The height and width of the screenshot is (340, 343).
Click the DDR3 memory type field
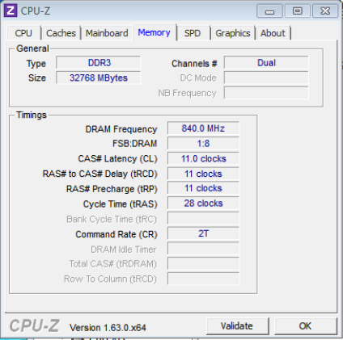click(x=99, y=63)
